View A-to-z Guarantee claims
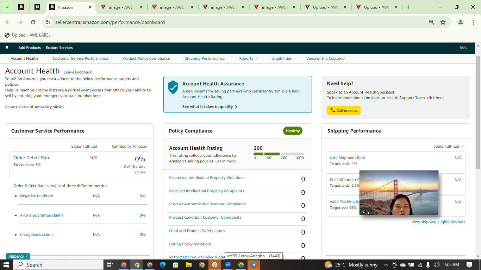 tap(42, 215)
